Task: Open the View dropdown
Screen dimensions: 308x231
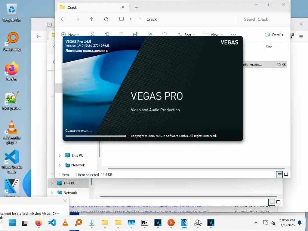Action: pyautogui.click(x=213, y=35)
